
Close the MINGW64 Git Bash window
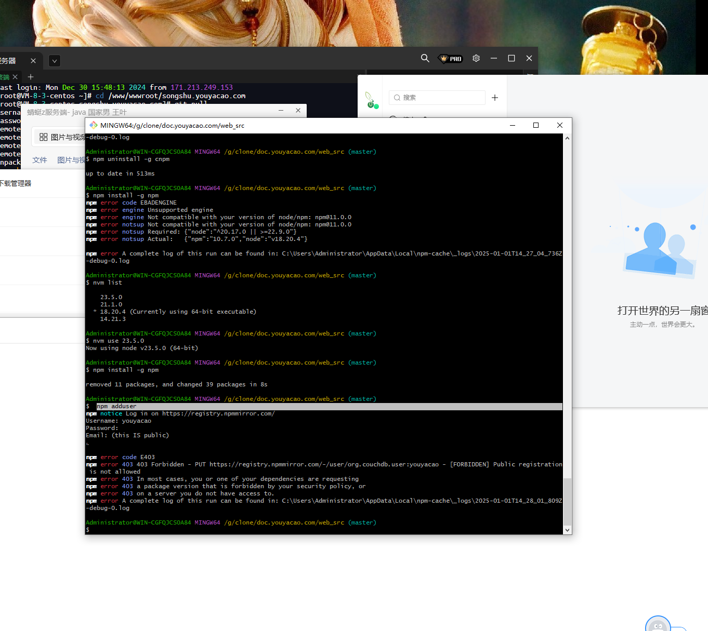click(x=560, y=125)
